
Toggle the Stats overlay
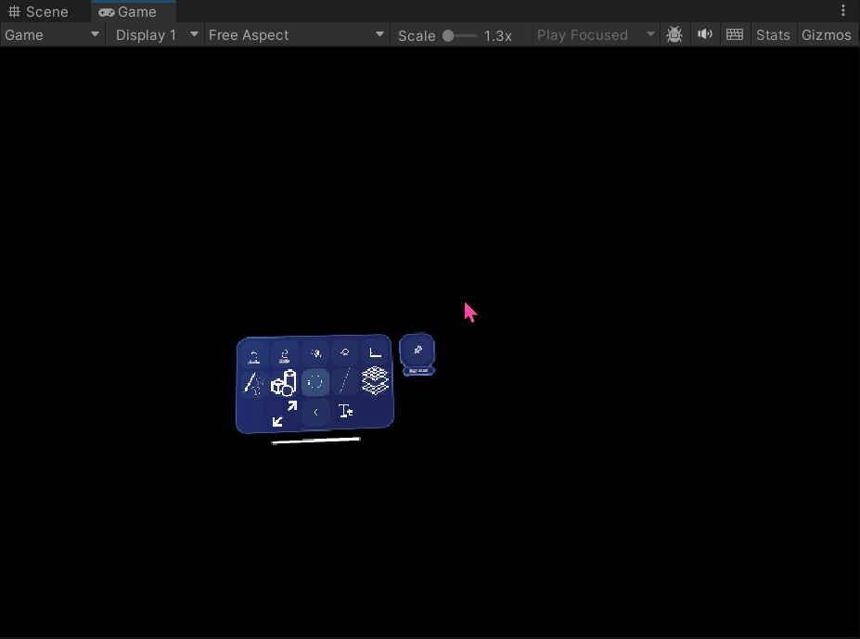click(773, 35)
